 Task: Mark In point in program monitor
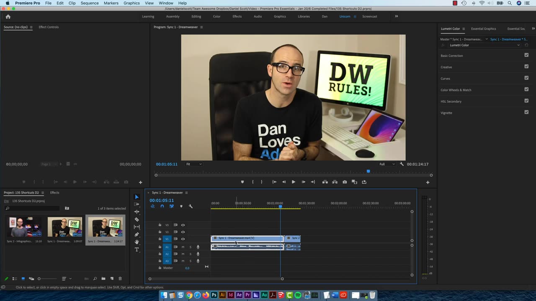pos(253,182)
